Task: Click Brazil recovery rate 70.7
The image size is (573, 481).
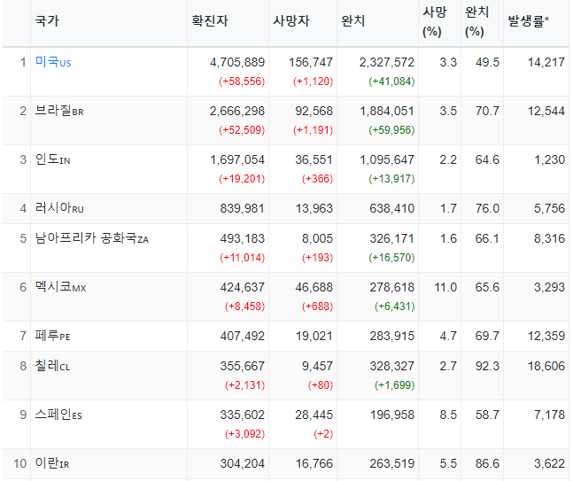Action: pyautogui.click(x=487, y=111)
